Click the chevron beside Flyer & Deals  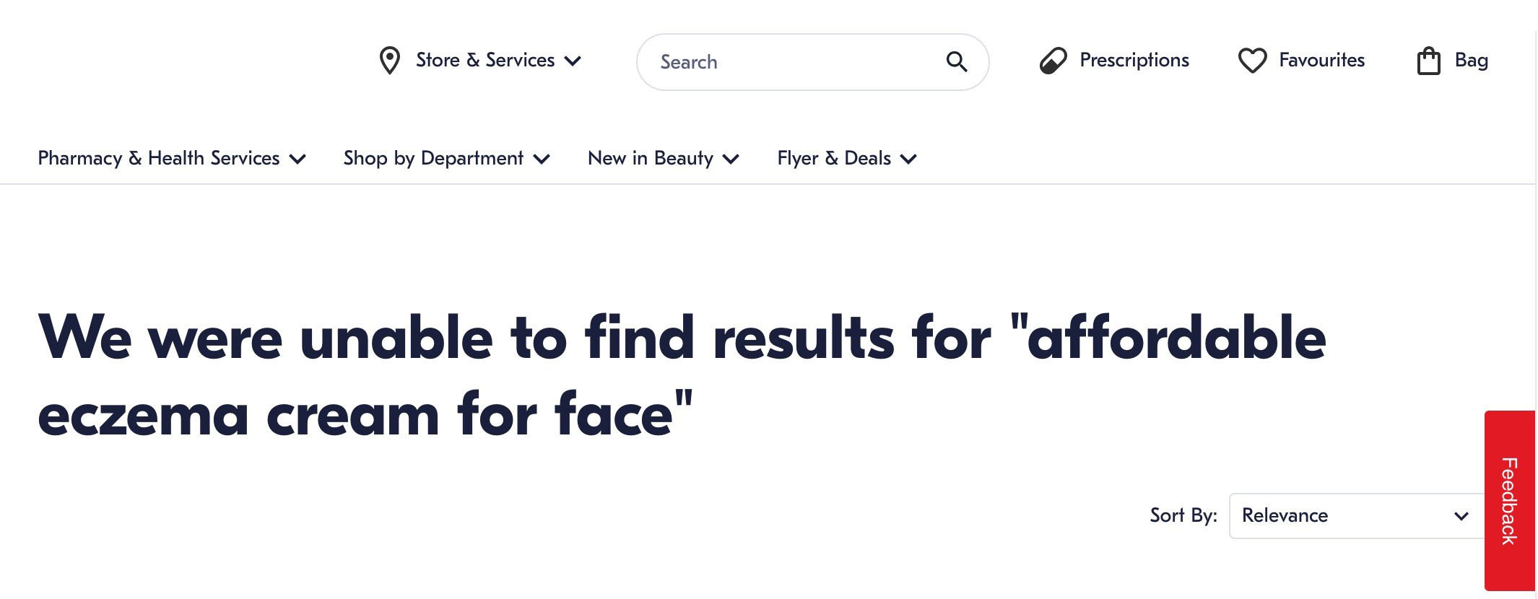pyautogui.click(x=908, y=159)
